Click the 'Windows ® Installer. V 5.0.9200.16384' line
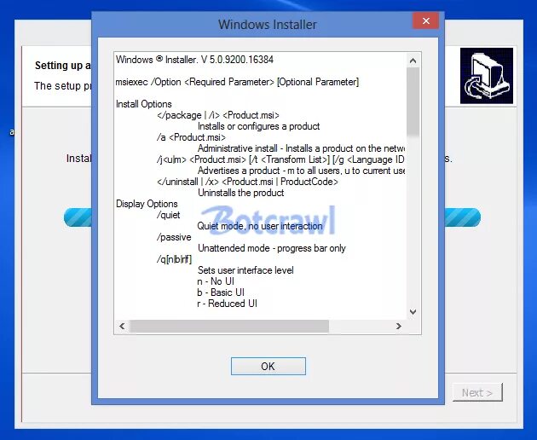Viewport: 537px width, 440px height. 194,60
